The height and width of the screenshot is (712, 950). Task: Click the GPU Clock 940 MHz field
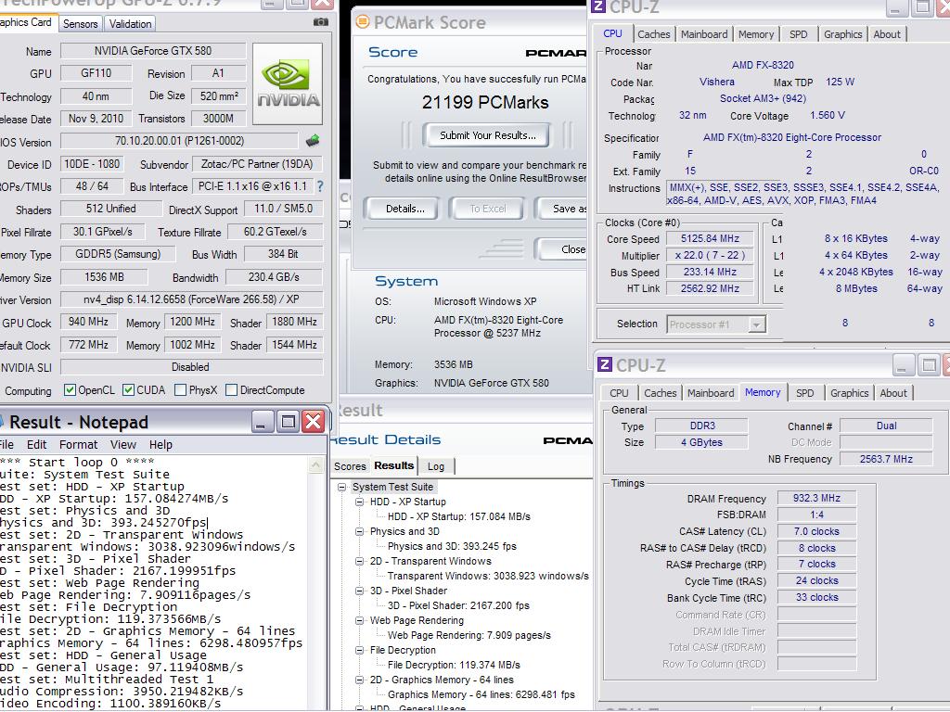pos(88,322)
